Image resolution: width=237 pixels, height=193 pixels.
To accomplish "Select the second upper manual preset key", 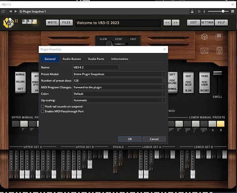I will tap(24, 124).
